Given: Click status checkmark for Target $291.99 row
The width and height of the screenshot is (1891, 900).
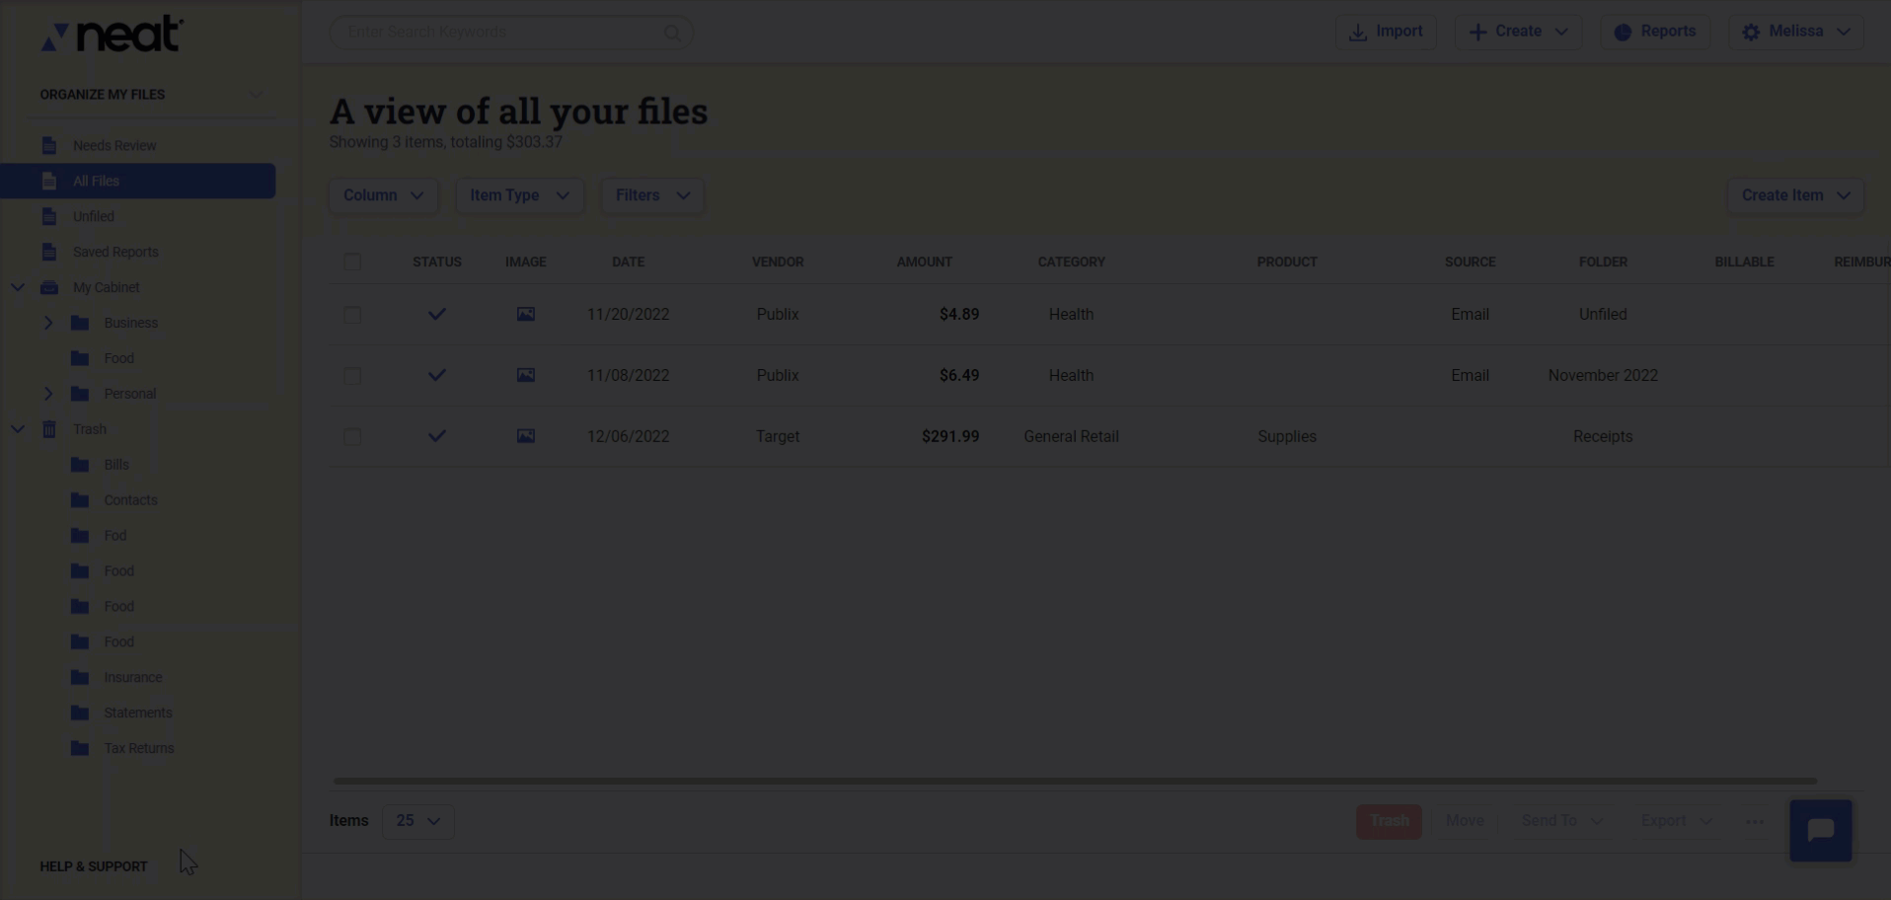Looking at the screenshot, I should (437, 436).
